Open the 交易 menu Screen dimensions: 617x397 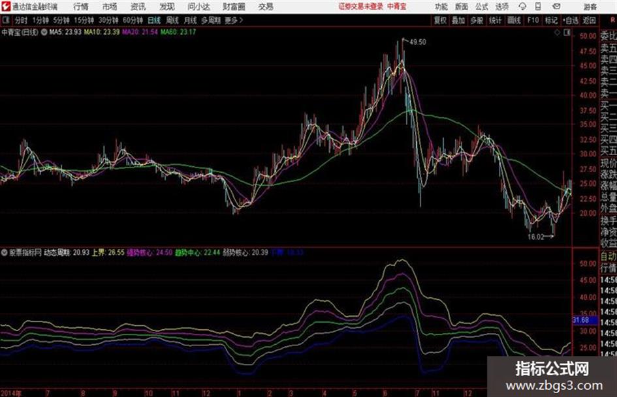[266, 7]
